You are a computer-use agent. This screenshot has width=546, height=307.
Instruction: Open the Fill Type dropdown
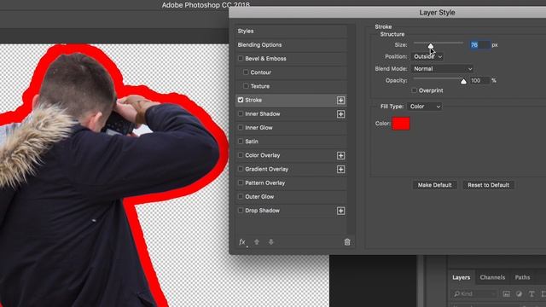pyautogui.click(x=425, y=107)
